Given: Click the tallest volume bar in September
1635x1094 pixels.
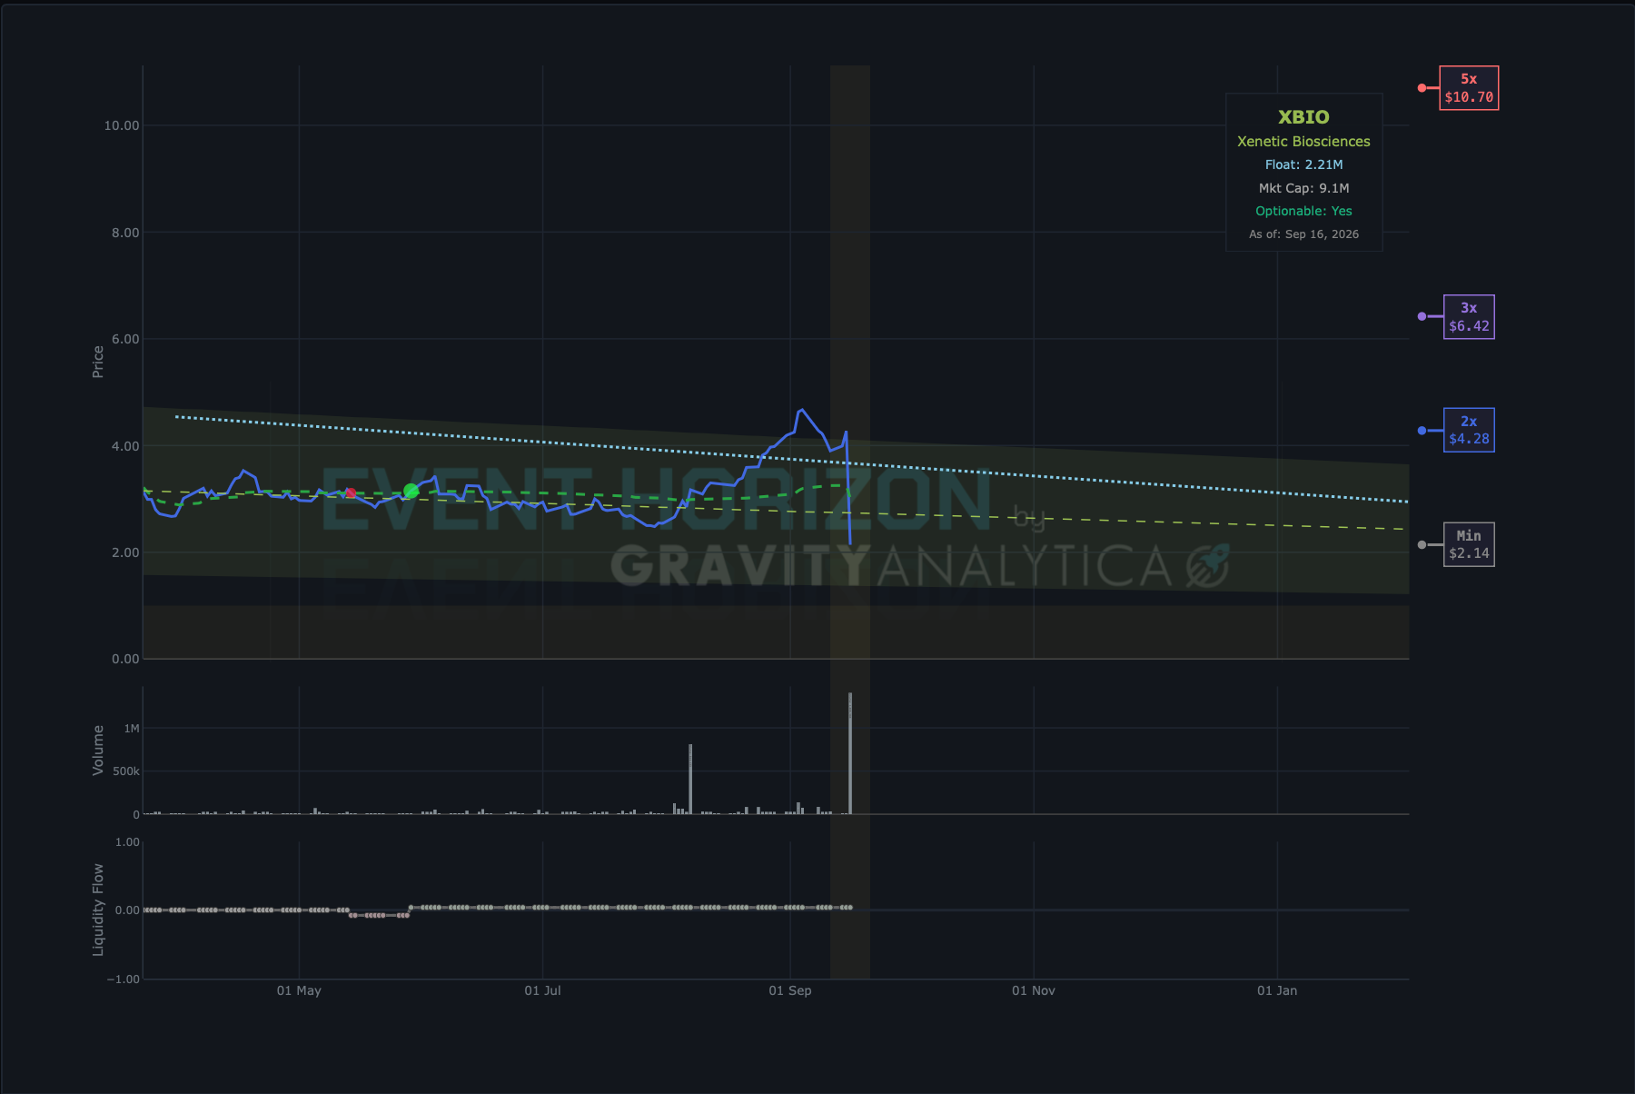Looking at the screenshot, I should [x=850, y=753].
